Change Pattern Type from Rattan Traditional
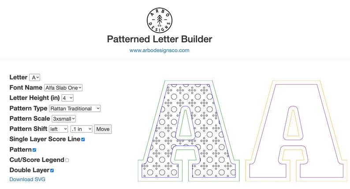This screenshot has width=350, height=189. [75, 108]
